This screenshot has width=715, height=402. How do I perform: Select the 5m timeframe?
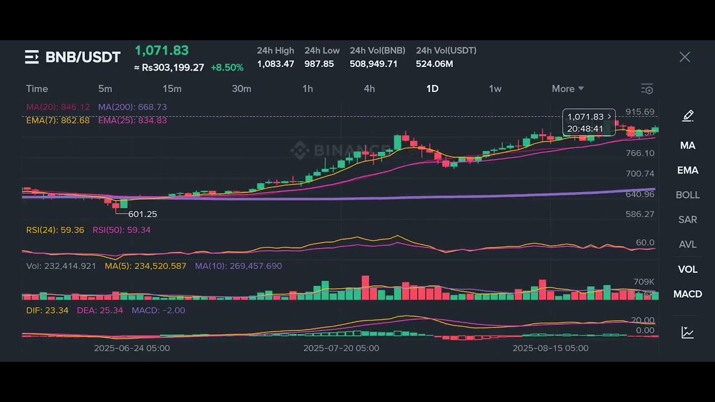105,89
